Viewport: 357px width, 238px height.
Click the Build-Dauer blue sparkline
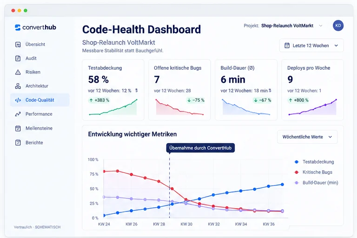point(246,107)
